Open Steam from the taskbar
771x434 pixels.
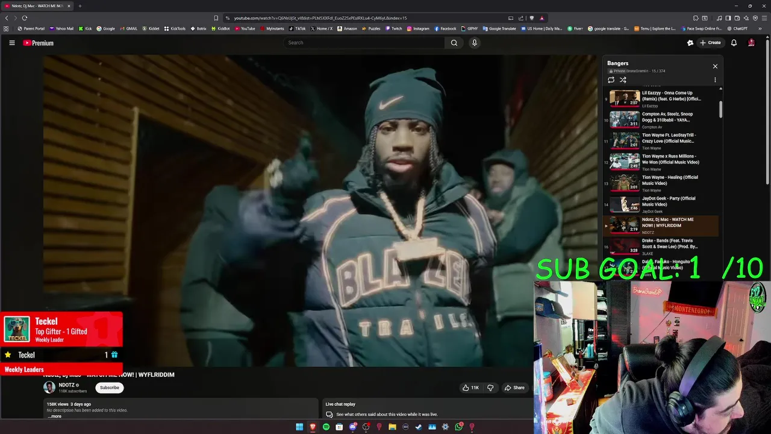[x=419, y=427]
